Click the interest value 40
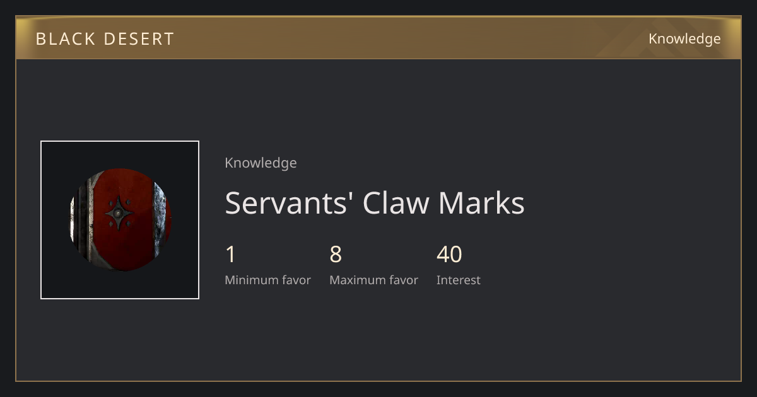This screenshot has width=757, height=397. coord(449,255)
